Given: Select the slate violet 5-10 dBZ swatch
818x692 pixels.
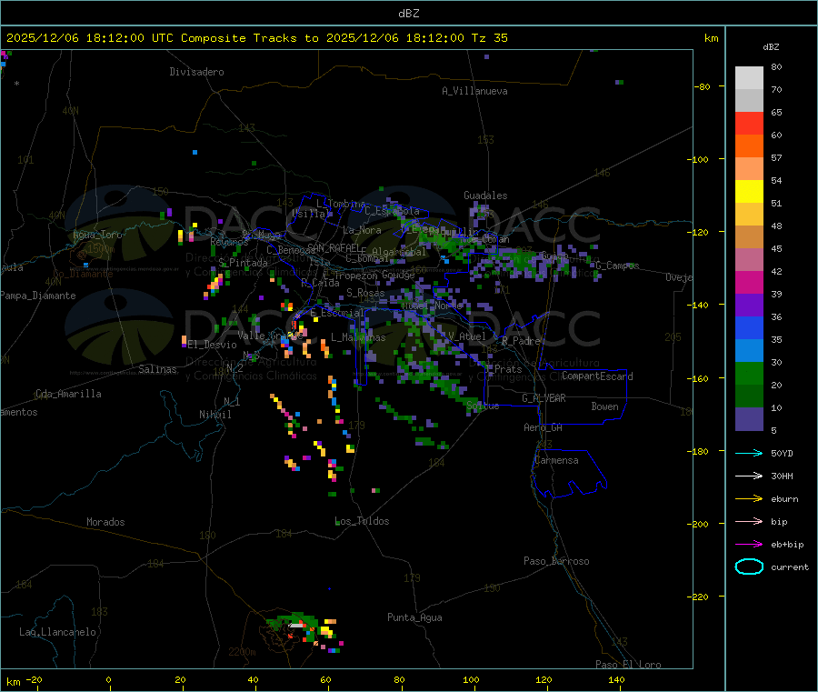Looking at the screenshot, I should pos(749,419).
